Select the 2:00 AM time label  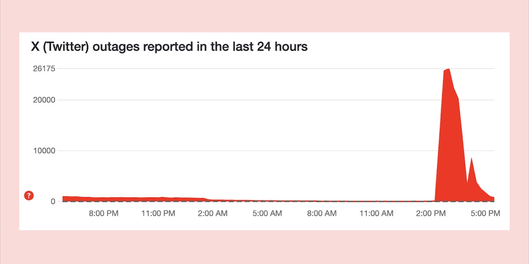click(x=213, y=213)
